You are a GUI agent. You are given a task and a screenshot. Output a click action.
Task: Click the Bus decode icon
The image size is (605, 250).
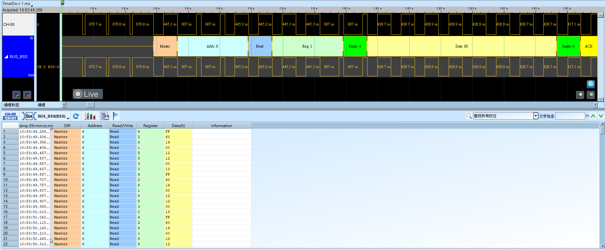[x=29, y=116]
